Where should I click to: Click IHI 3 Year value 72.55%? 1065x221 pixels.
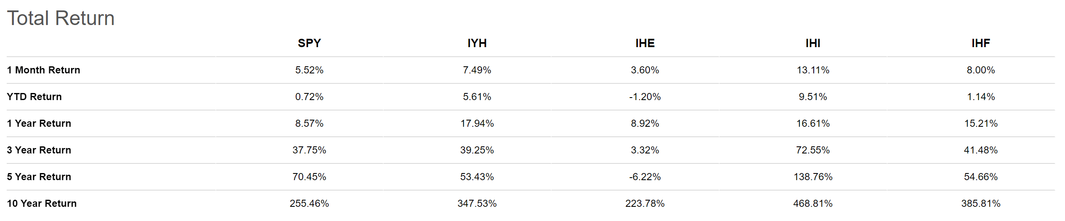click(813, 150)
